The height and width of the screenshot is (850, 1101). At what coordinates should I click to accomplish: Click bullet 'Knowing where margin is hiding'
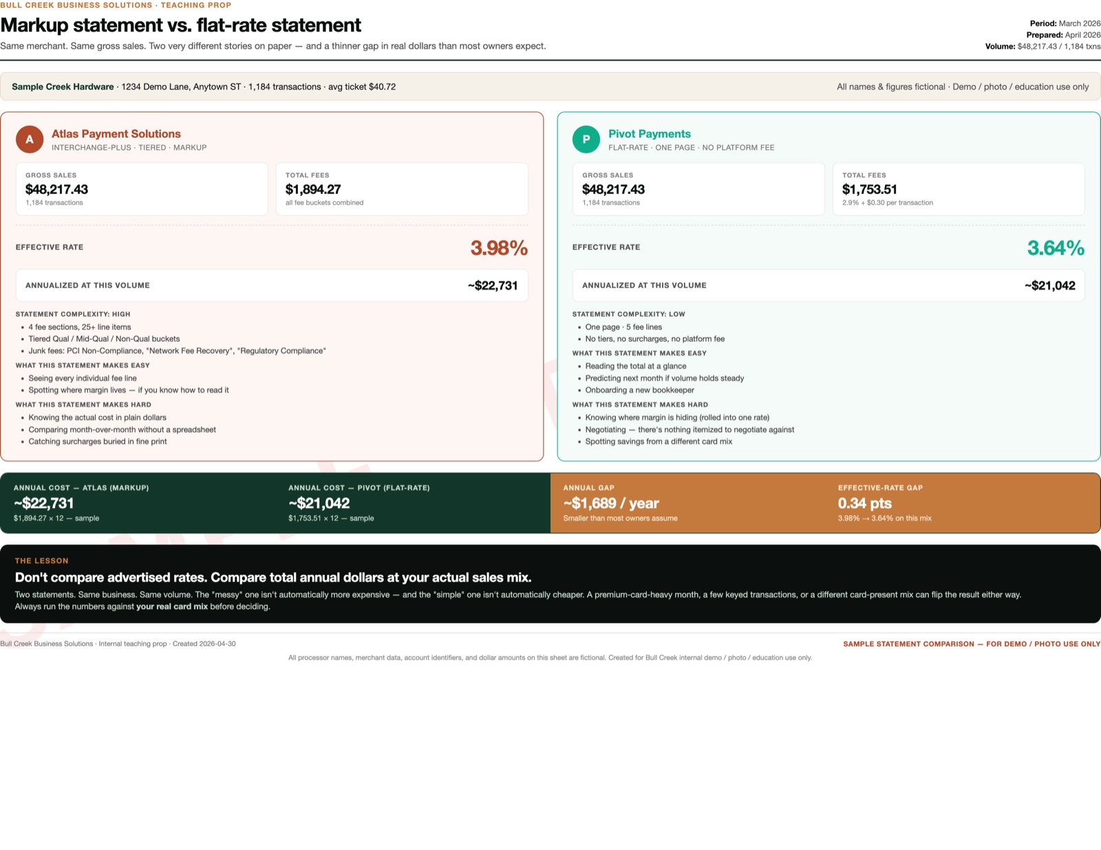pos(677,417)
